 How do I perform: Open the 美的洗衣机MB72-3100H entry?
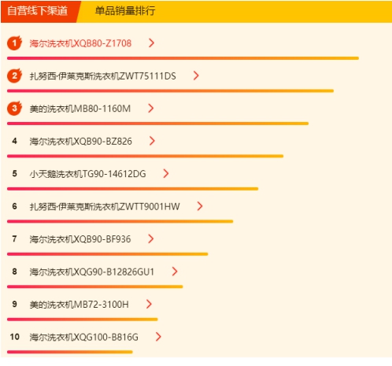point(79,305)
